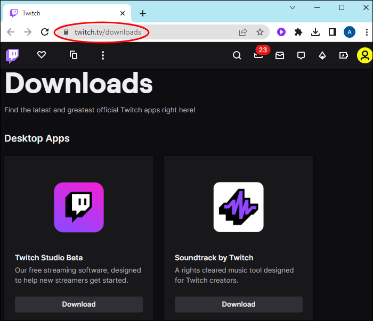The height and width of the screenshot is (321, 373).
Task: Open the whispers chat bubble icon
Action: click(301, 55)
